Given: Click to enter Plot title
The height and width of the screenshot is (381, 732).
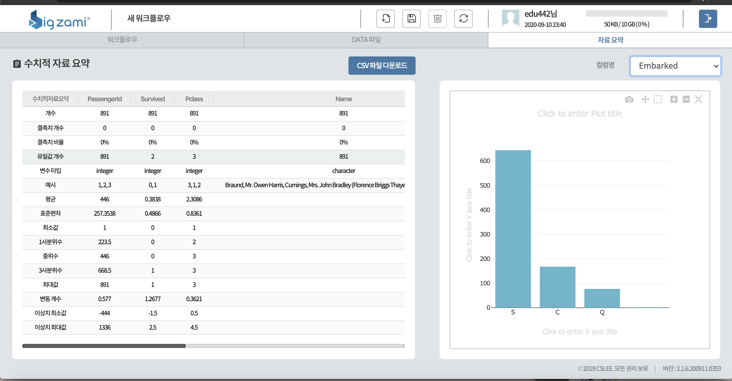Looking at the screenshot, I should point(579,113).
